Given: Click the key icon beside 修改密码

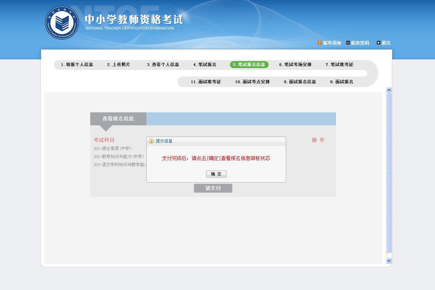Looking at the screenshot, I should pyautogui.click(x=347, y=43).
